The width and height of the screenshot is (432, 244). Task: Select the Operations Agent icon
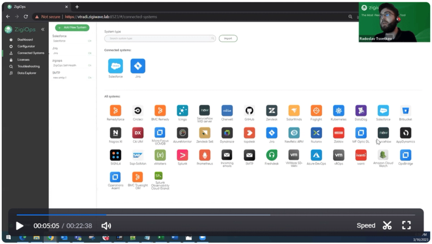115,177
